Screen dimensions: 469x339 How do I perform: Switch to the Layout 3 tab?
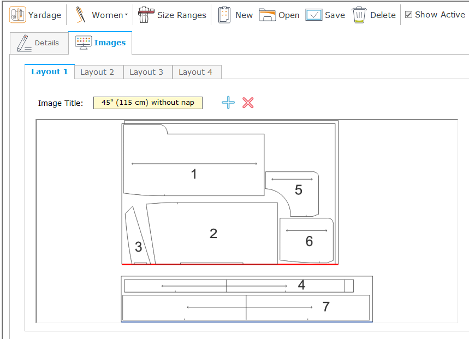pyautogui.click(x=146, y=72)
